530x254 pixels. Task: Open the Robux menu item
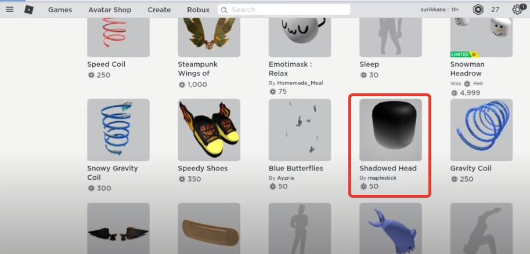coord(199,10)
